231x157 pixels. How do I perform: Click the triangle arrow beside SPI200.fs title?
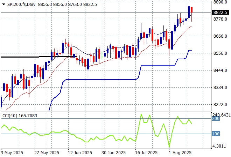coord(4,4)
